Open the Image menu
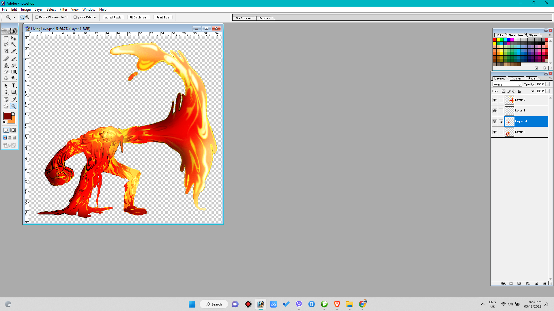Image resolution: width=554 pixels, height=311 pixels. click(x=26, y=10)
